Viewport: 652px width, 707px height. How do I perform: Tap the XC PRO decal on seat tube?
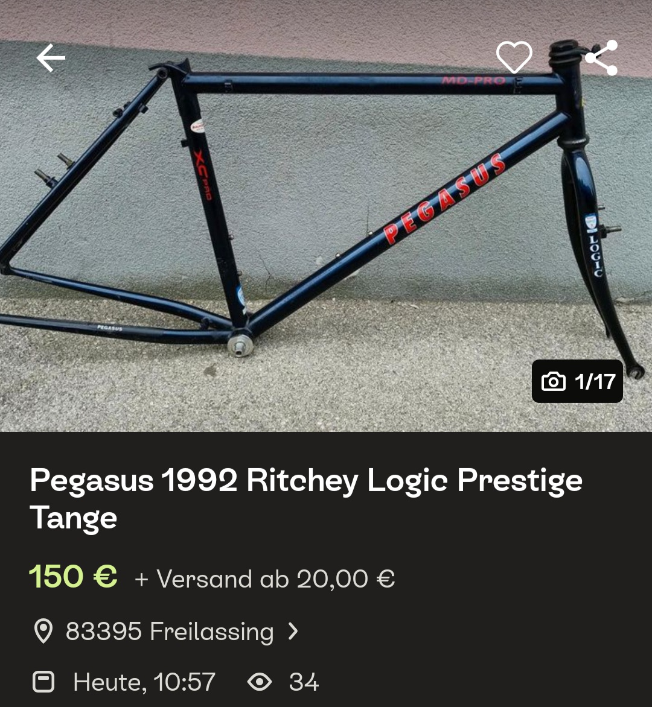coord(202,175)
